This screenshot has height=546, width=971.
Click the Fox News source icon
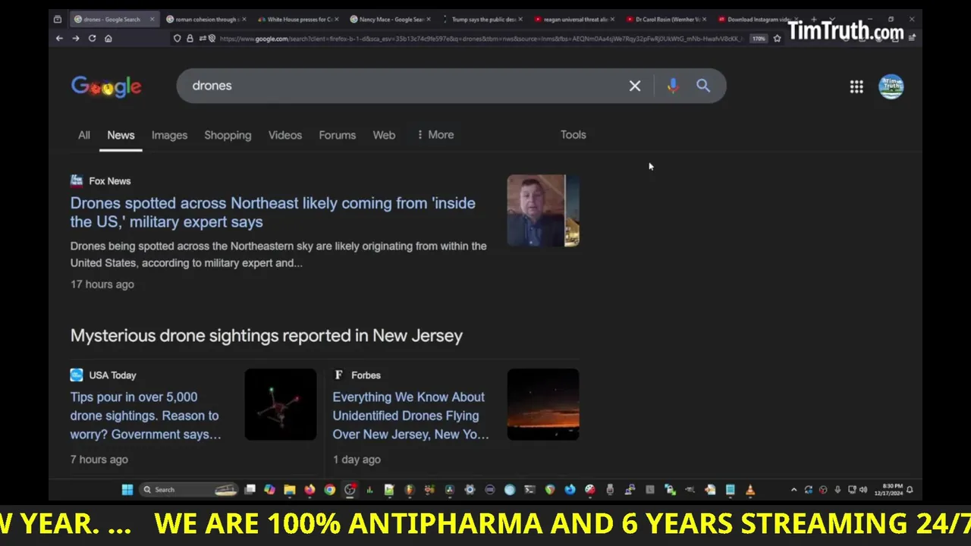coord(77,180)
